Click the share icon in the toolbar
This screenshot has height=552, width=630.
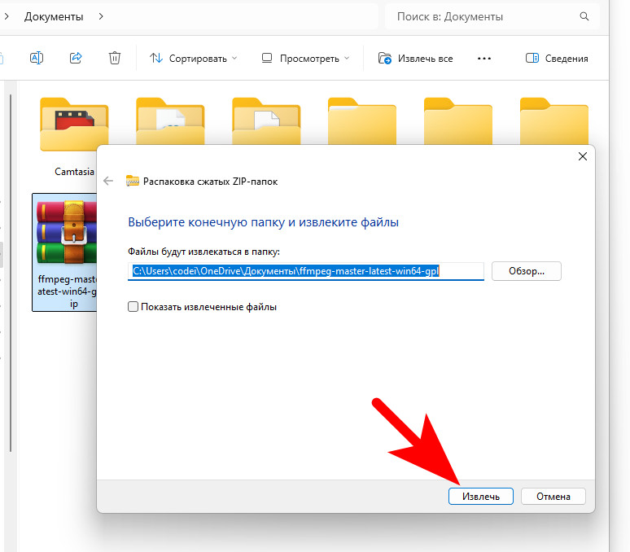click(x=76, y=58)
